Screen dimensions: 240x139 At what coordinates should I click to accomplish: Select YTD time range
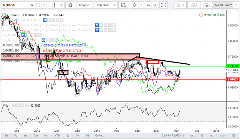[x=57, y=136]
